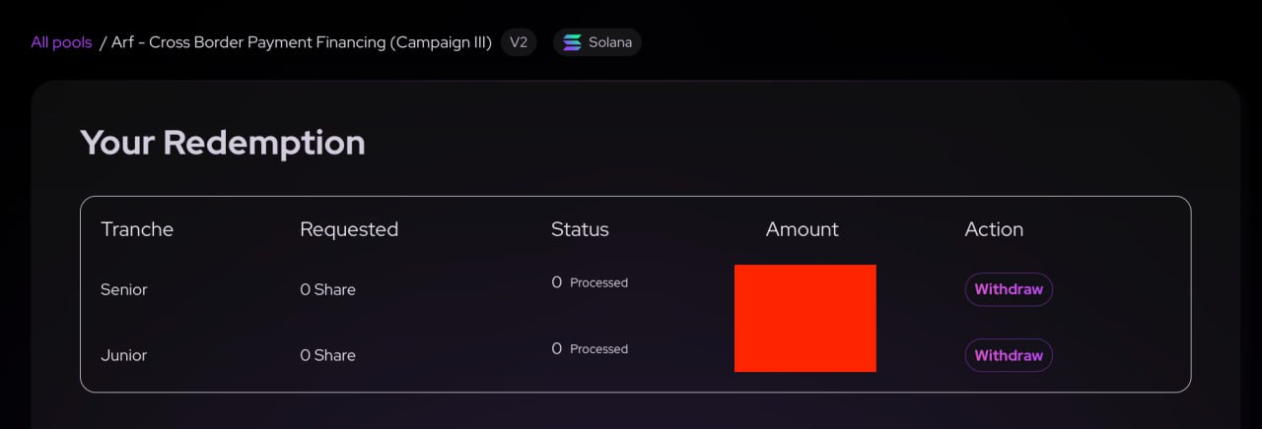Image resolution: width=1262 pixels, height=429 pixels.
Task: Click the V2 version badge
Action: (x=519, y=42)
